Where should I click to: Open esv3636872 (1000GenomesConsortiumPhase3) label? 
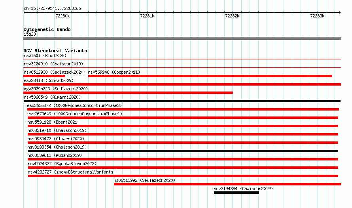[74, 105]
